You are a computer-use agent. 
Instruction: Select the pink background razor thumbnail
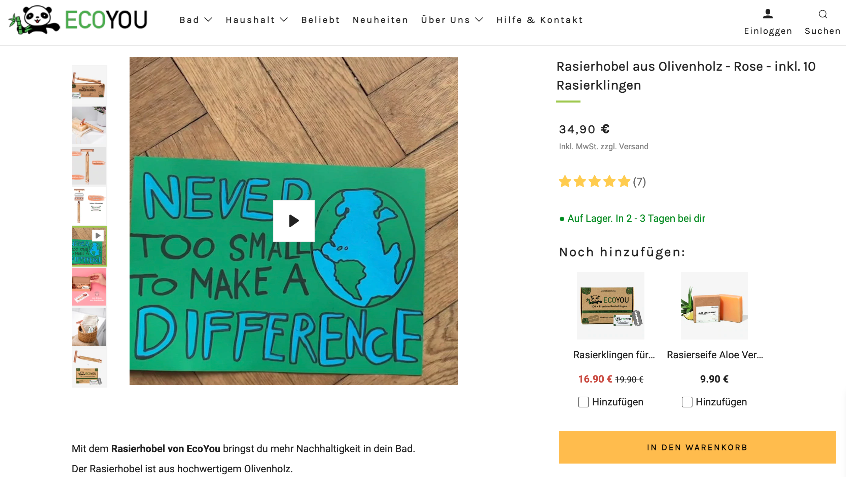(x=89, y=287)
